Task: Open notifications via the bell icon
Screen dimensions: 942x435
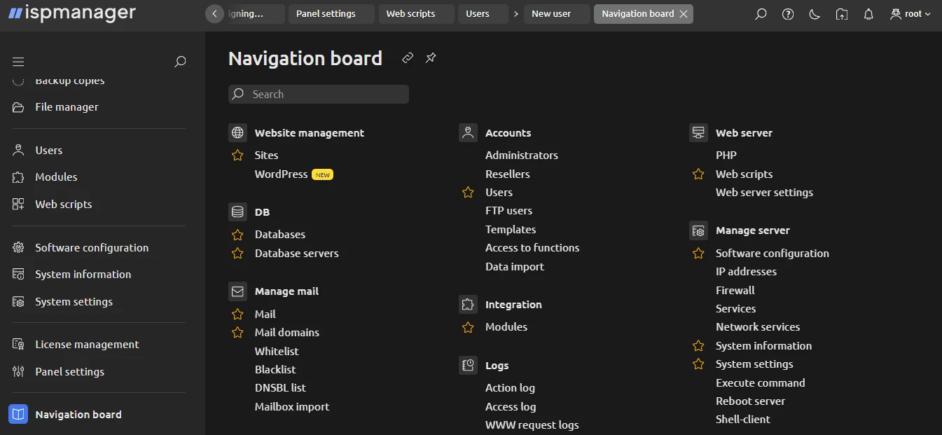Action: tap(868, 13)
